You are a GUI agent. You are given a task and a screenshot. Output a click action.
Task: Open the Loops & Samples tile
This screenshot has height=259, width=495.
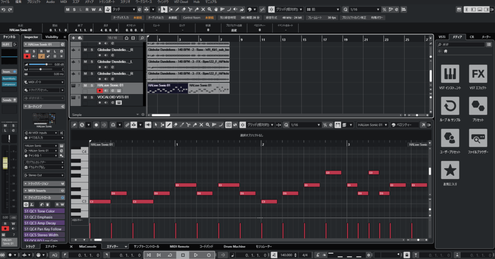pos(451,106)
